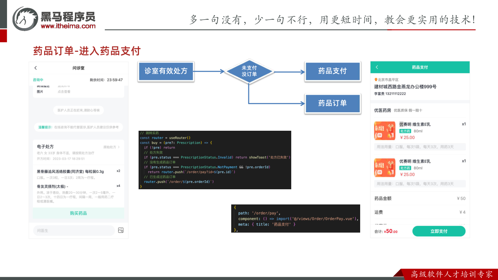The height and width of the screenshot is (280, 498).
Task: Click the 电子处方 card title
Action: coord(45,147)
